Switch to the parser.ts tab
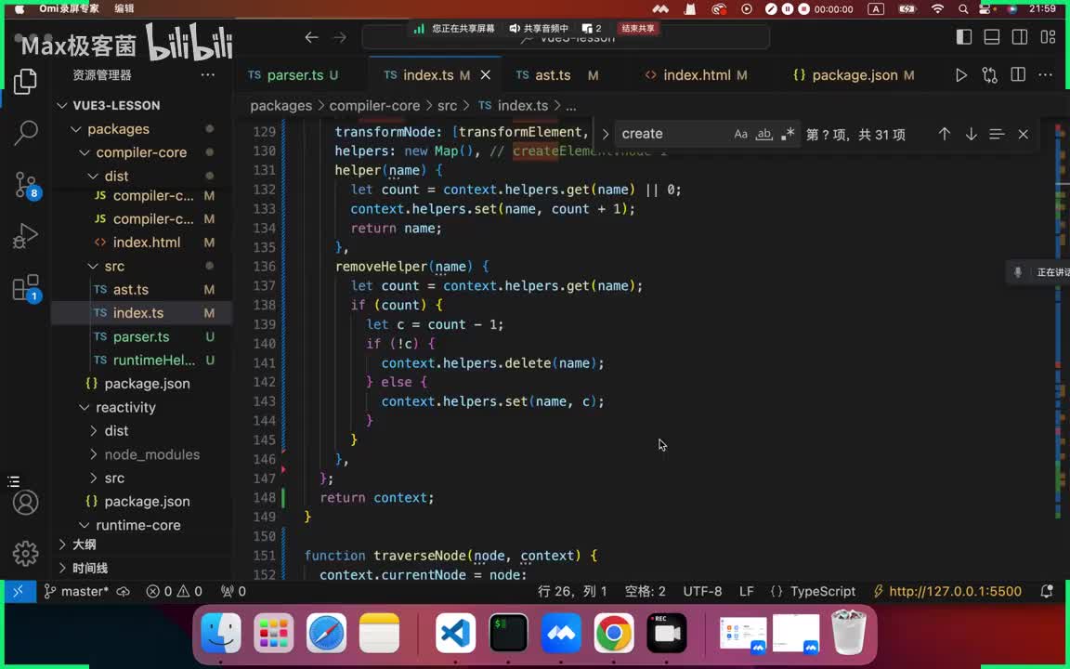This screenshot has height=669, width=1070. 294,75
